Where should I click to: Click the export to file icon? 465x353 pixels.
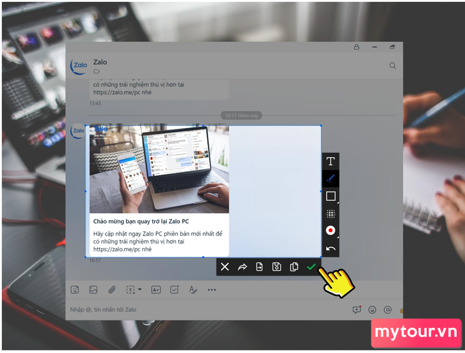(x=260, y=267)
